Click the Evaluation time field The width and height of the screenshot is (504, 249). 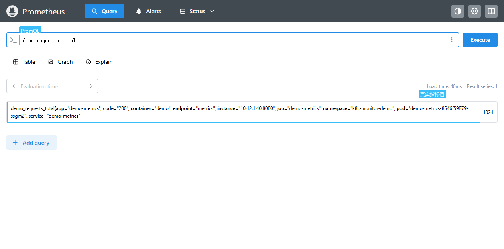pos(52,86)
